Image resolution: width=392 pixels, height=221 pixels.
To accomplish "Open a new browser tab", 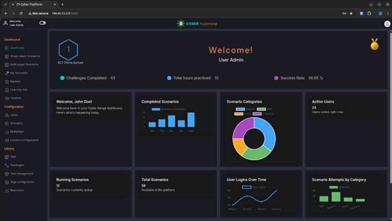I will (x=62, y=5).
